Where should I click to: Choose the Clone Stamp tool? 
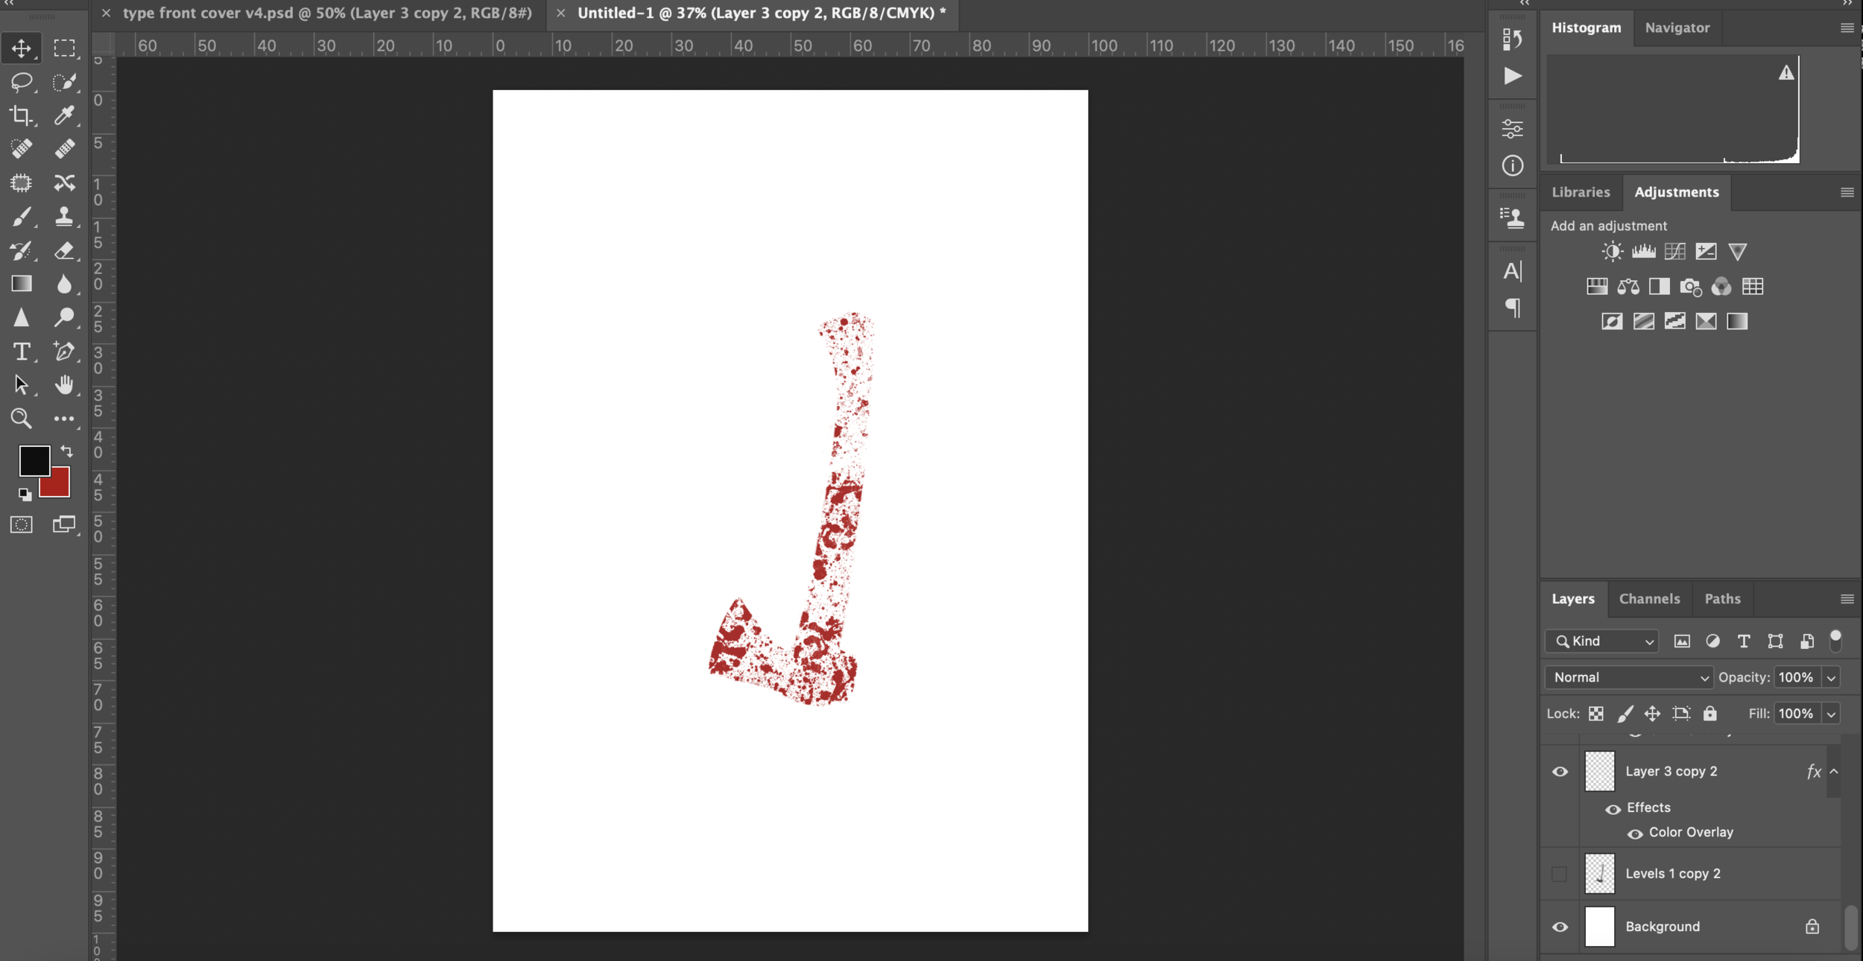point(64,217)
